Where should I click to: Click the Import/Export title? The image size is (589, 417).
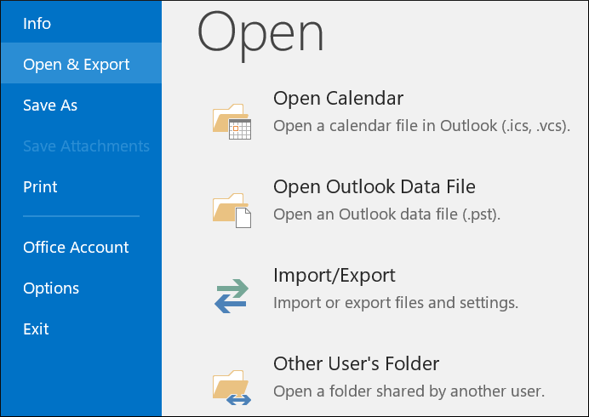[335, 276]
